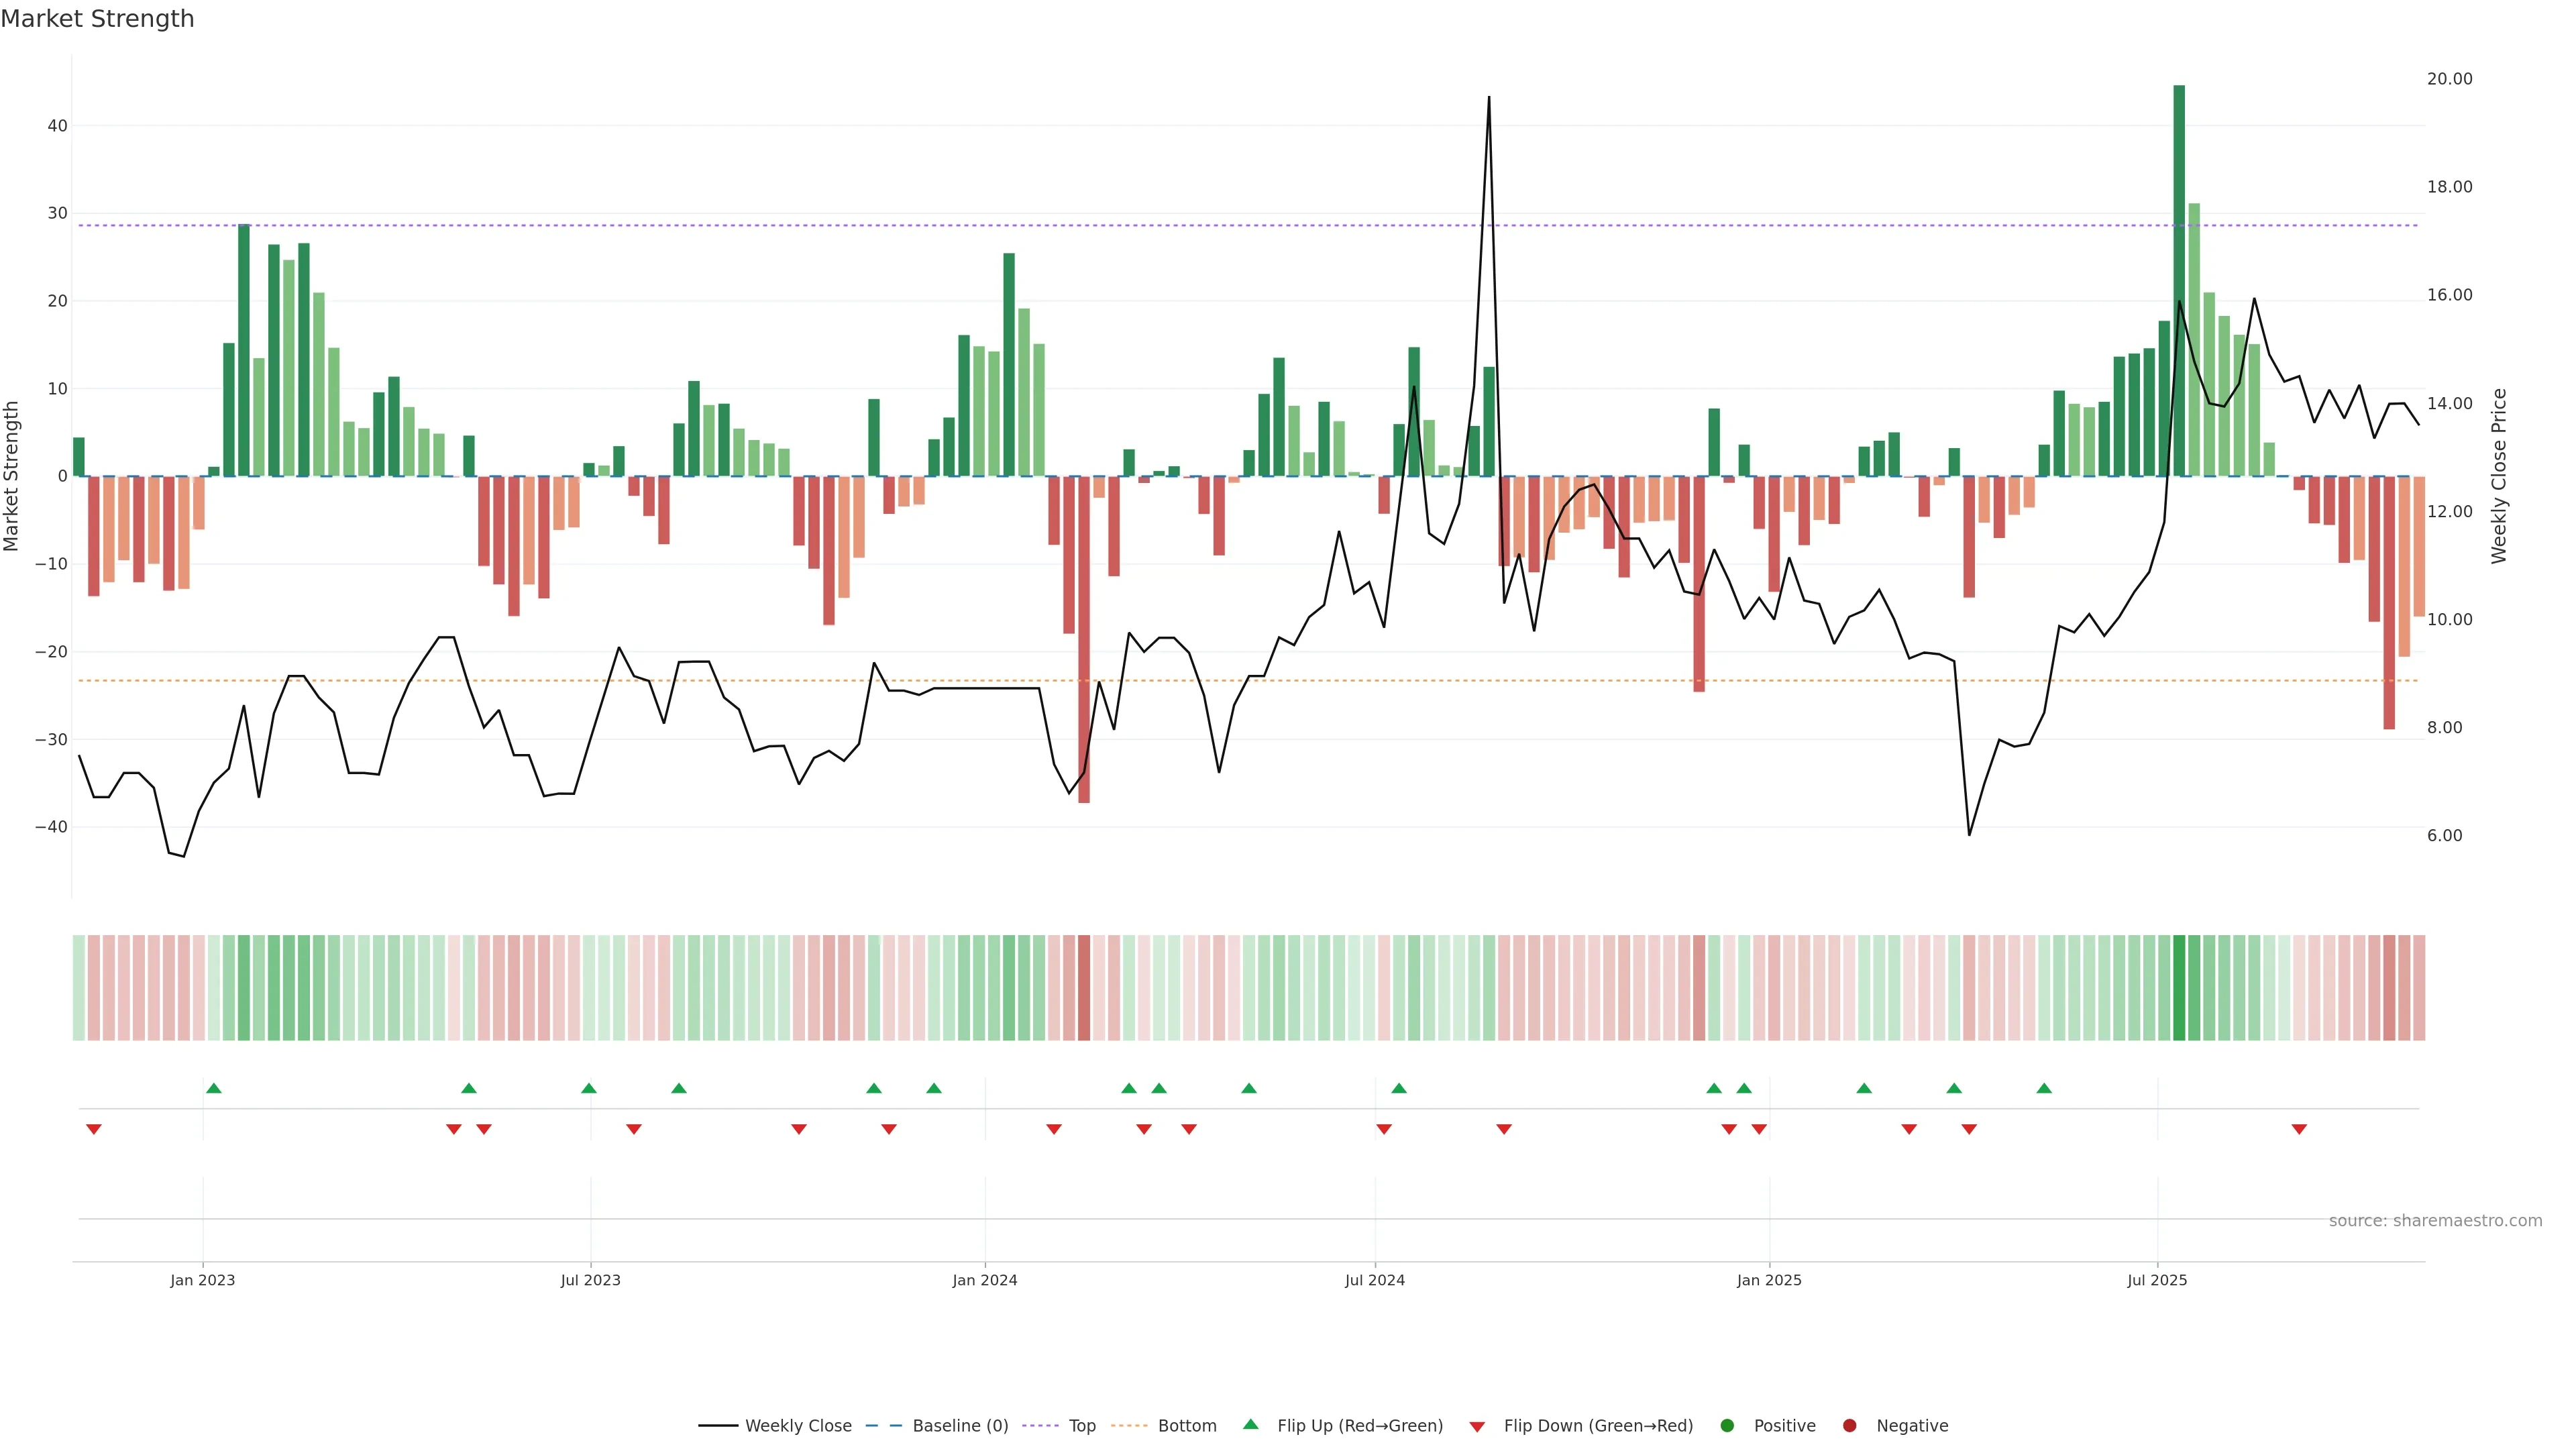Click green flip-up marker just after Jul 2024
The image size is (2576, 1449).
tap(1399, 1088)
